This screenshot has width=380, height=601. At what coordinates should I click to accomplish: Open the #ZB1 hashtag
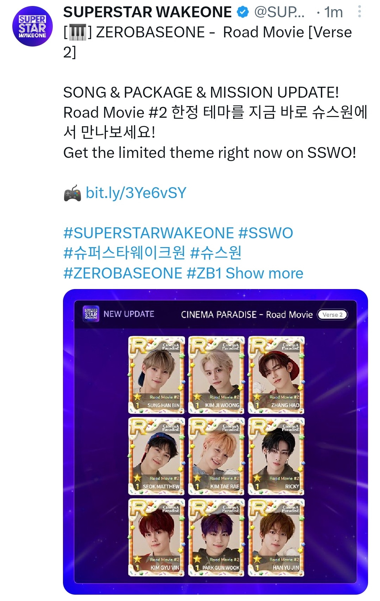tap(204, 273)
